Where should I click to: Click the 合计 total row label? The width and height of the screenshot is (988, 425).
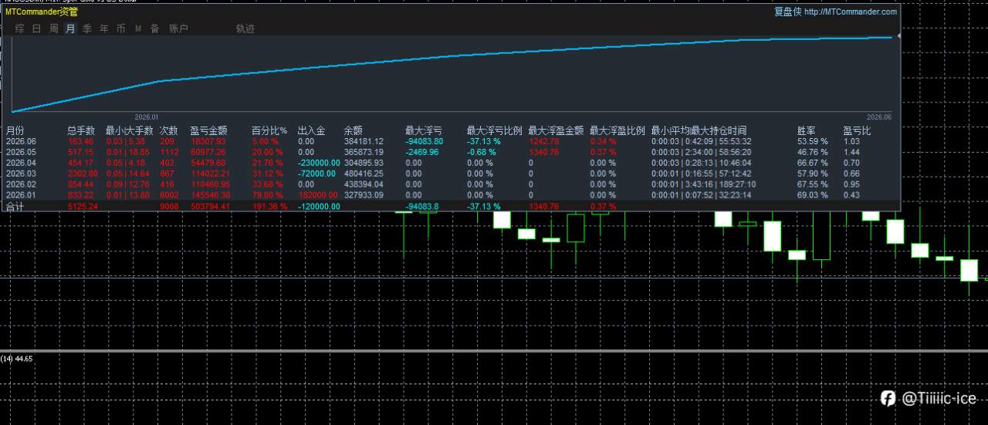[15, 207]
